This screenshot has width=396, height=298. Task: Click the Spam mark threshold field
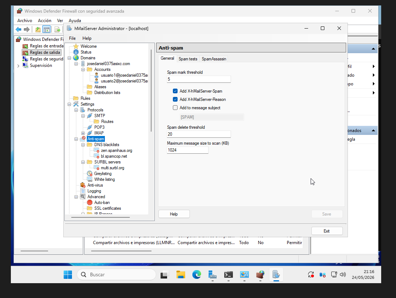pos(199,79)
